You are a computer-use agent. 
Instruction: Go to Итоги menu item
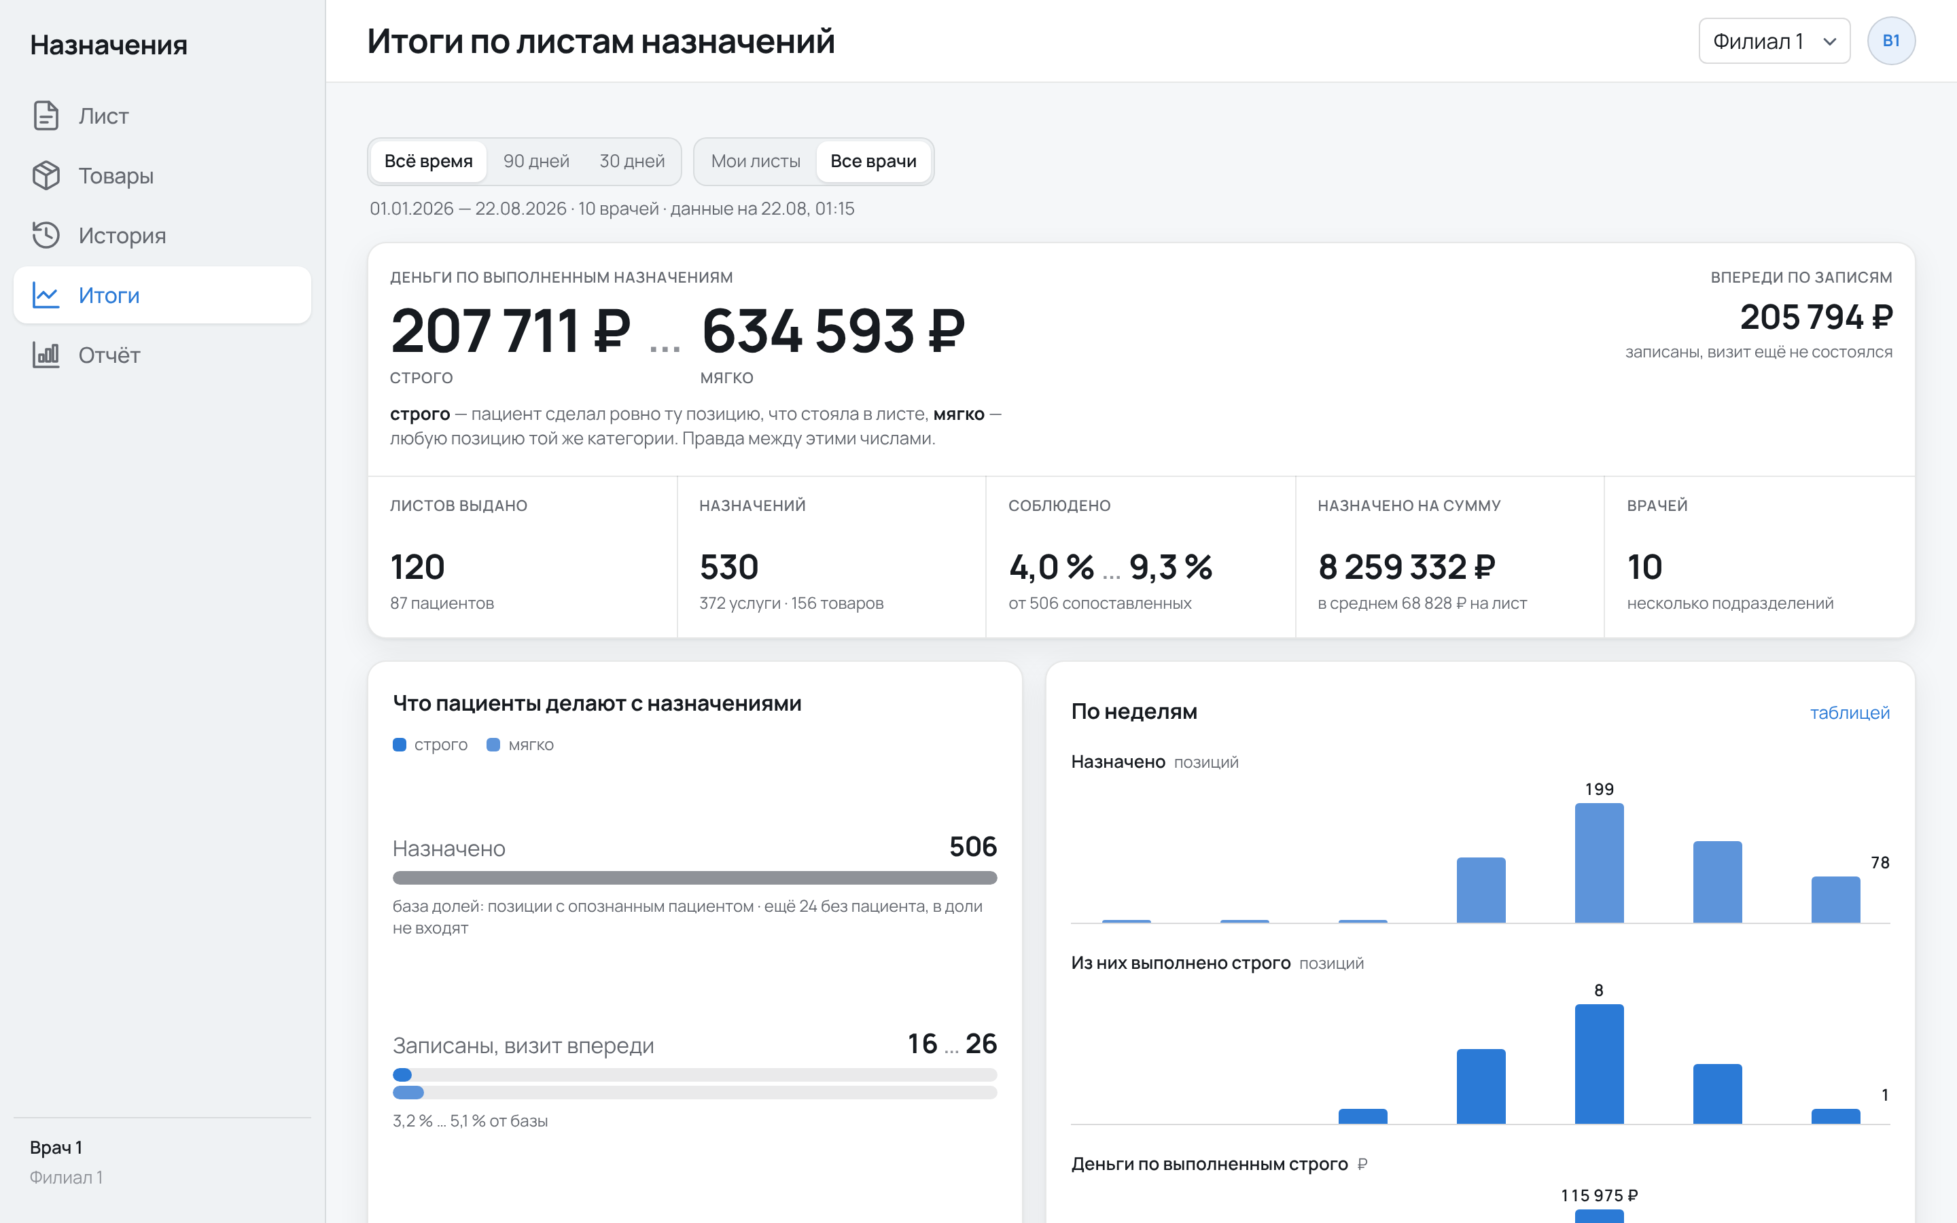pyautogui.click(x=162, y=296)
